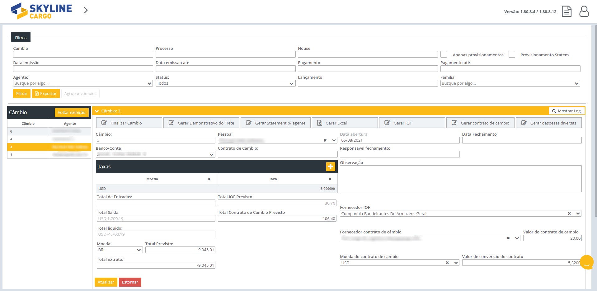The width and height of the screenshot is (597, 291).
Task: Click the Skyline Cargo logo
Action: 41,11
